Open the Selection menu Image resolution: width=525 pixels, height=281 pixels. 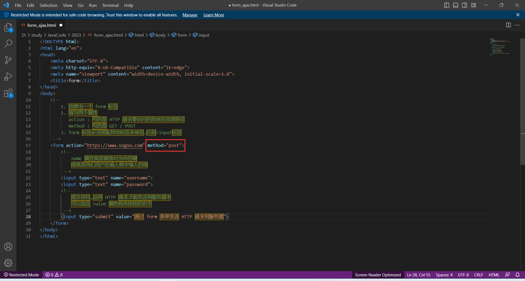coord(48,5)
